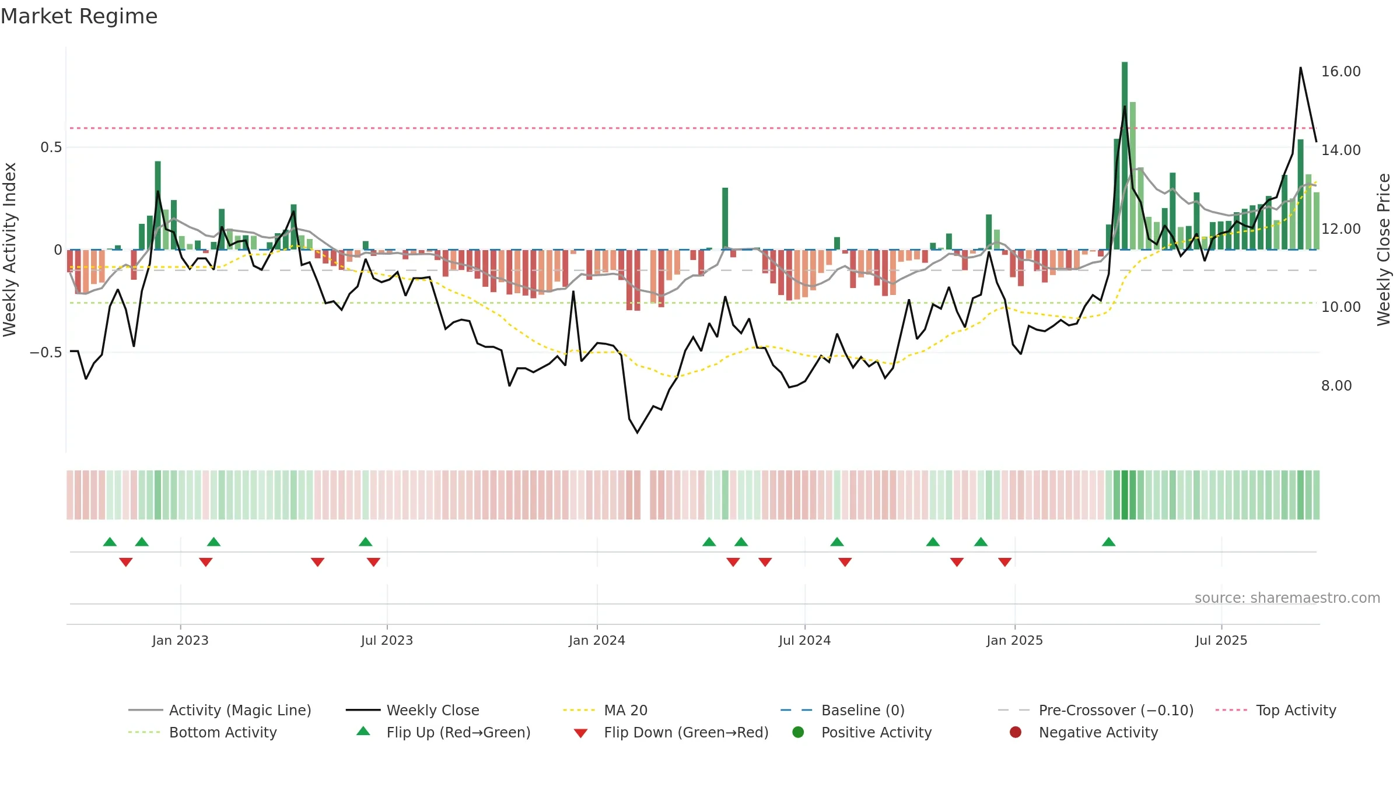Click the Market Regime chart title
Viewport: 1400px width, 787px height.
79,16
